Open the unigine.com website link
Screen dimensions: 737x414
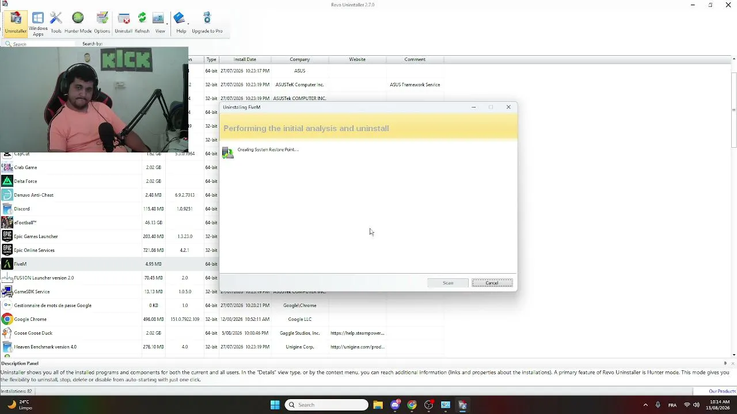(x=357, y=347)
